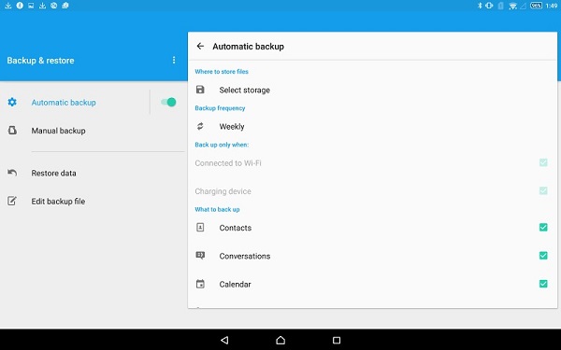The height and width of the screenshot is (350, 561).
Task: Uncheck the Conversations checkbox
Action: click(x=543, y=256)
